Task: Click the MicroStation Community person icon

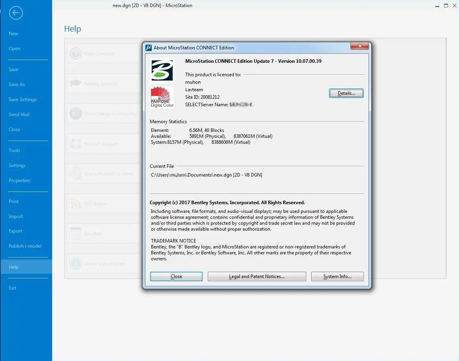Action: click(76, 114)
